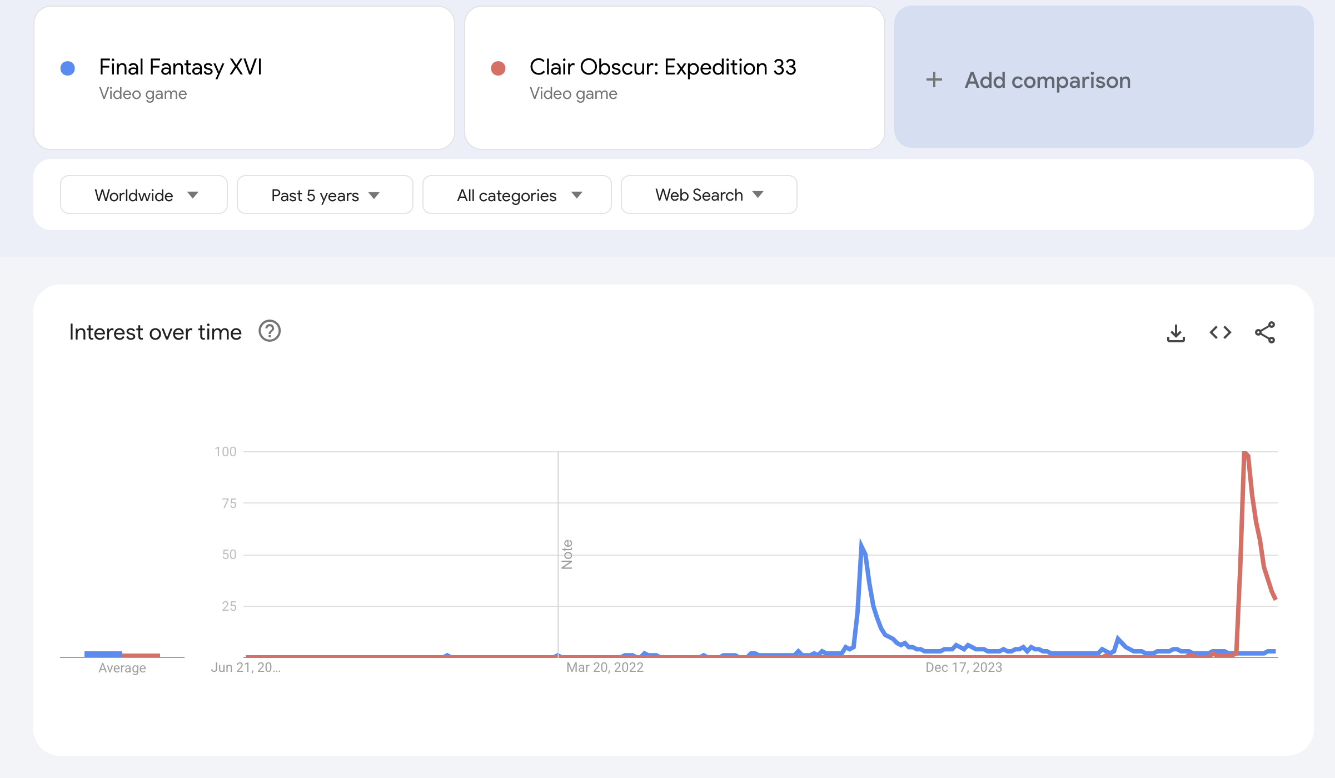Open help icon beside Interest over time

pos(270,331)
